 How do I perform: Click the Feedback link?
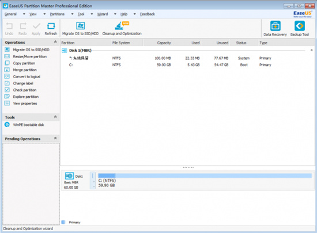click(x=148, y=14)
